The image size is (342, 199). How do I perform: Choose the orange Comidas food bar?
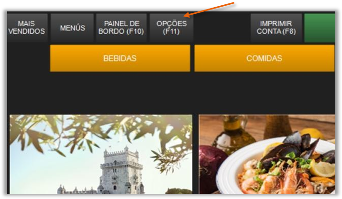tap(265, 58)
